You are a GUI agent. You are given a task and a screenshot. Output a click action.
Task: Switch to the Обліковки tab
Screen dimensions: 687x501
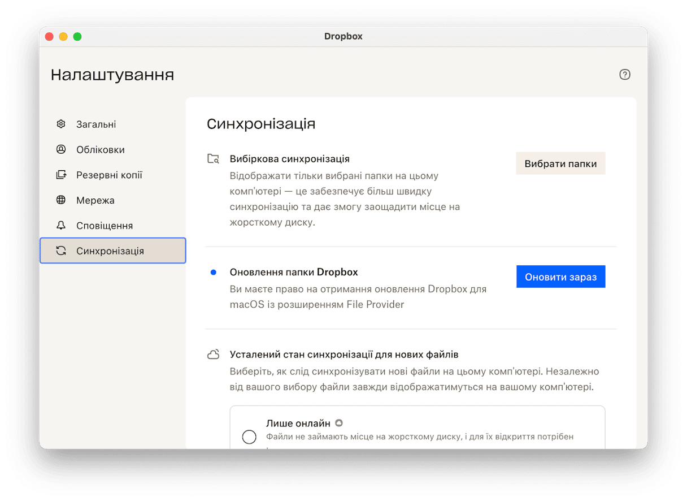click(x=113, y=149)
